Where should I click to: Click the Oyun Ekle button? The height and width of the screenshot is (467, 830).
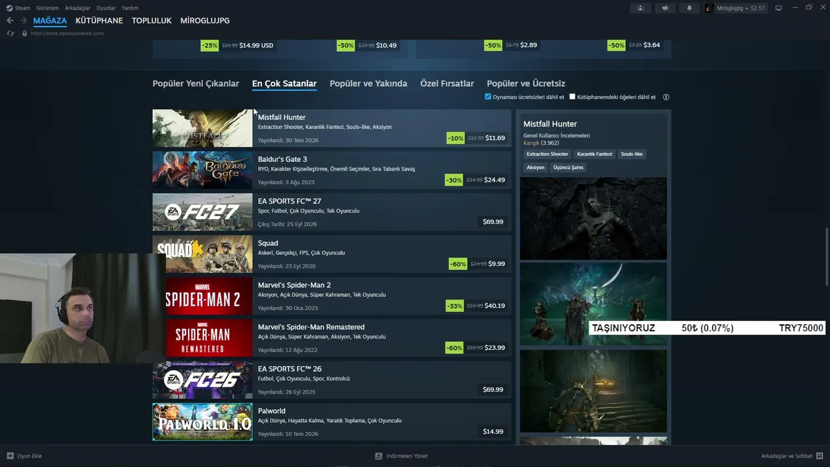click(24, 456)
